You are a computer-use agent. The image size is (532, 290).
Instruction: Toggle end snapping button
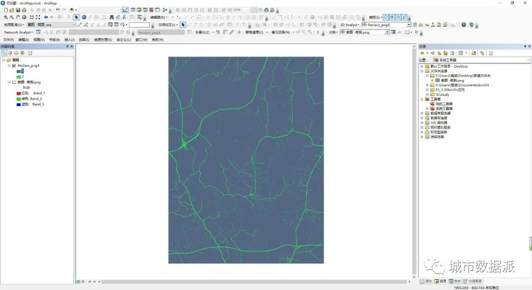(x=392, y=17)
